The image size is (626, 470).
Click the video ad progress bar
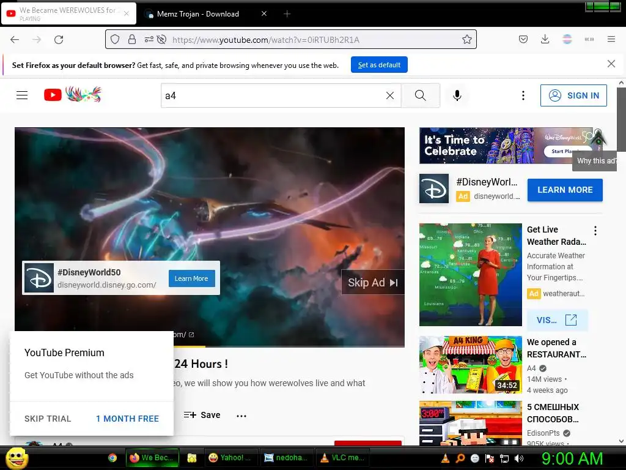[x=289, y=346]
